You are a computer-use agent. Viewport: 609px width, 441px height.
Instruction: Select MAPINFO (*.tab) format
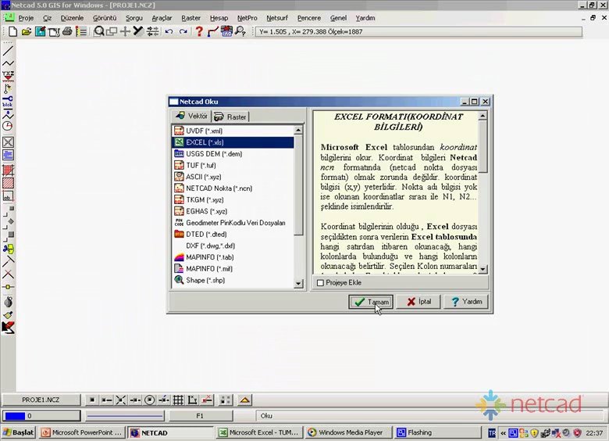click(233, 257)
